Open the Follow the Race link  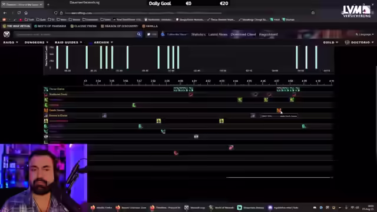(177, 34)
